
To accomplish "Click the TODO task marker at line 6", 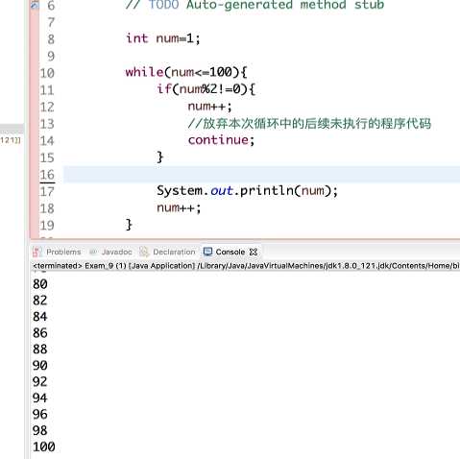I will tap(35, 5).
